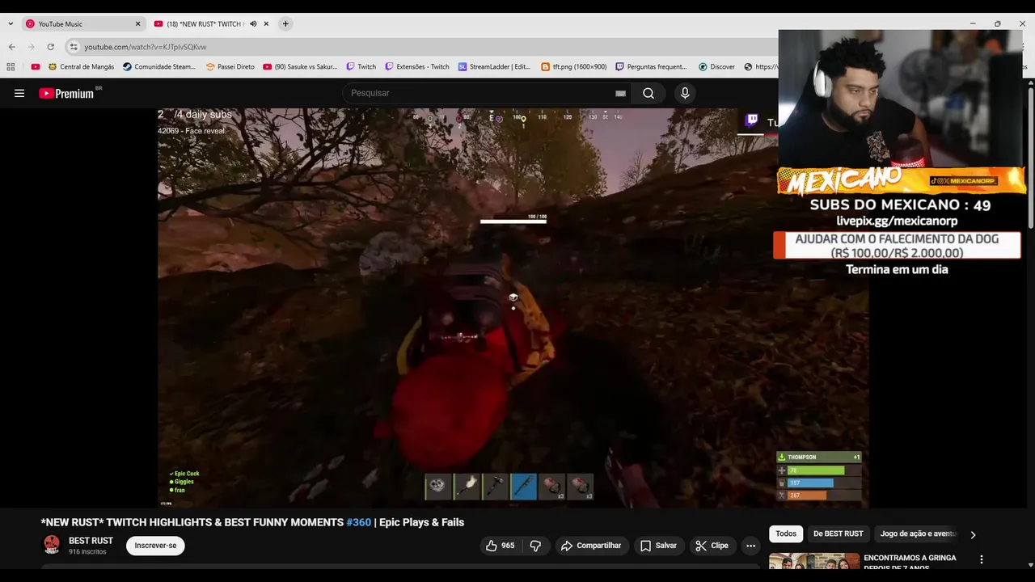Show more chips with right arrow
Screen dimensions: 1035x582
tap(973, 534)
